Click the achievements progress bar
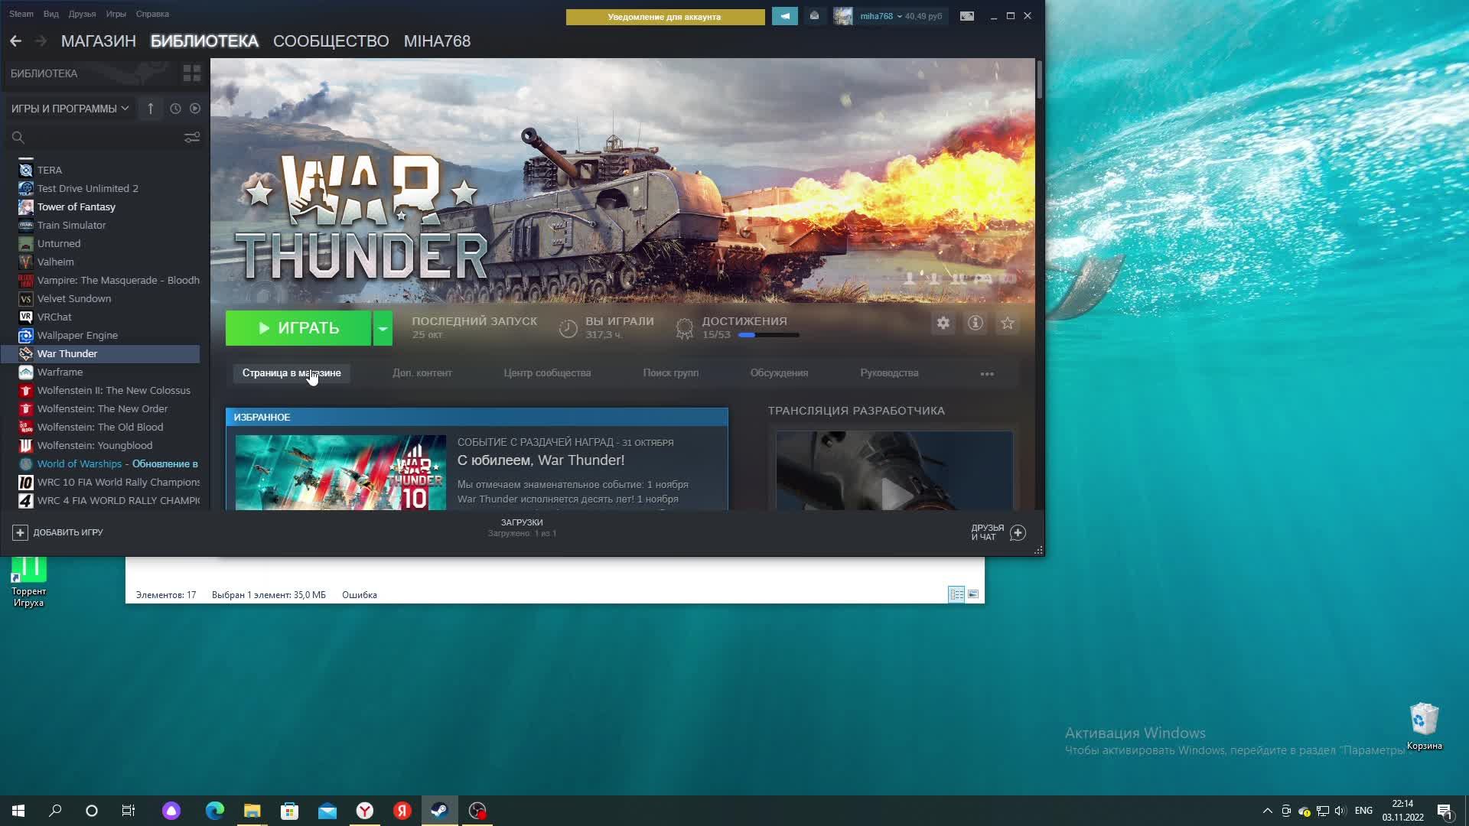Viewport: 1469px width, 826px height. 768,335
